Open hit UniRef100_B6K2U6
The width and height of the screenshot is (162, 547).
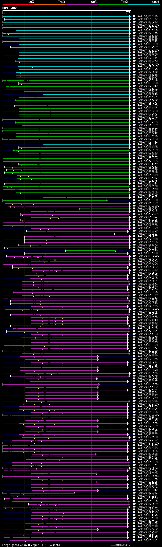click(145, 278)
